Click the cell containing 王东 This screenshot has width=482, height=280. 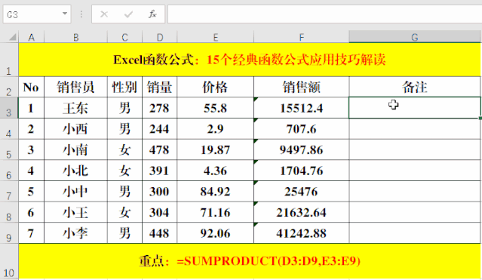click(x=75, y=108)
